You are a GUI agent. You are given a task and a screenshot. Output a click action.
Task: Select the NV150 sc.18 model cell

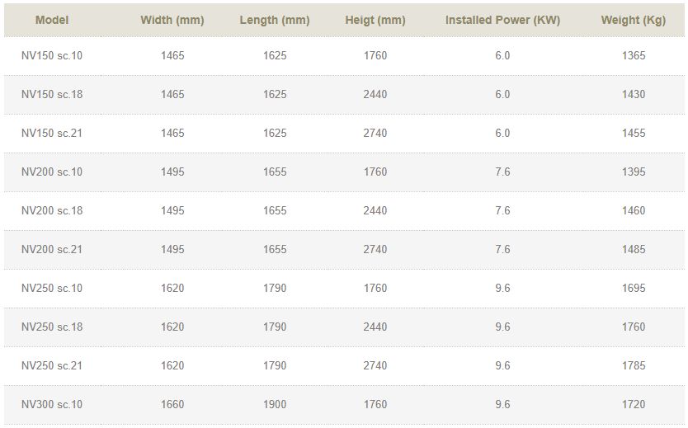click(52, 95)
